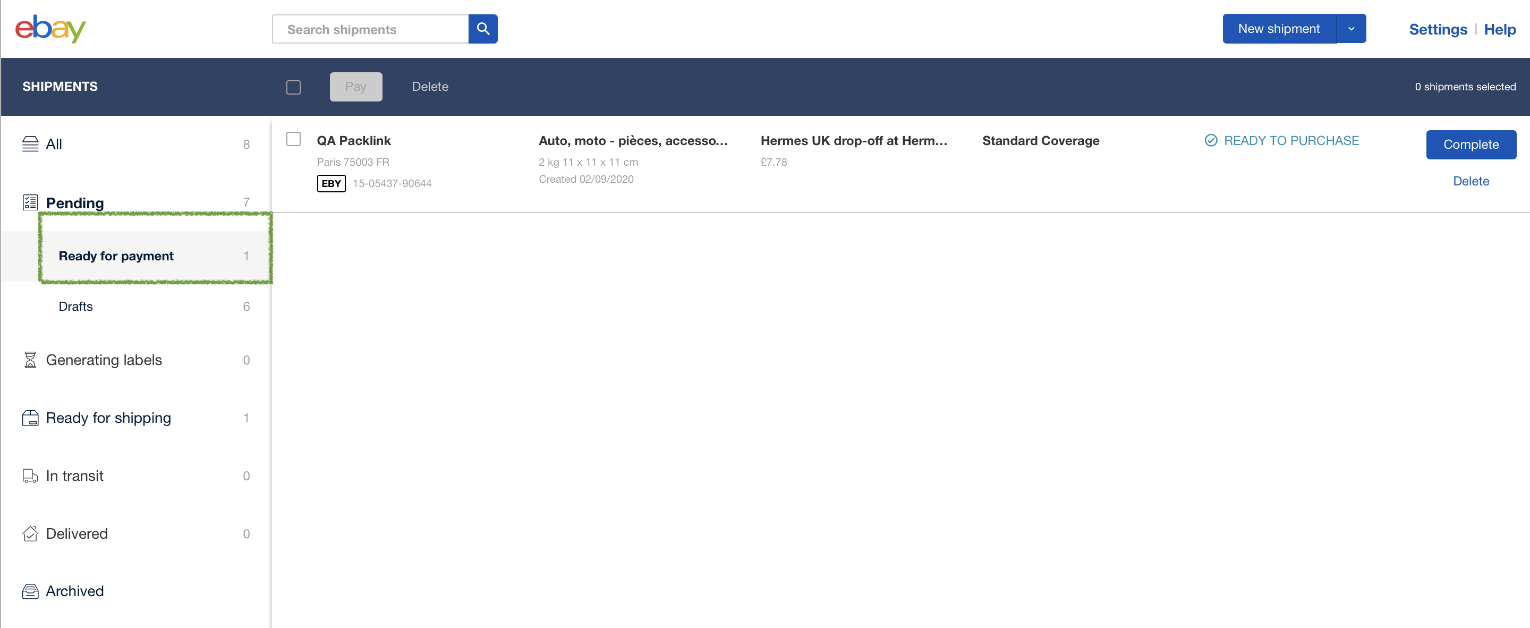Click the Ready for shipping box icon
Screen dimensions: 1530x628
click(30, 418)
